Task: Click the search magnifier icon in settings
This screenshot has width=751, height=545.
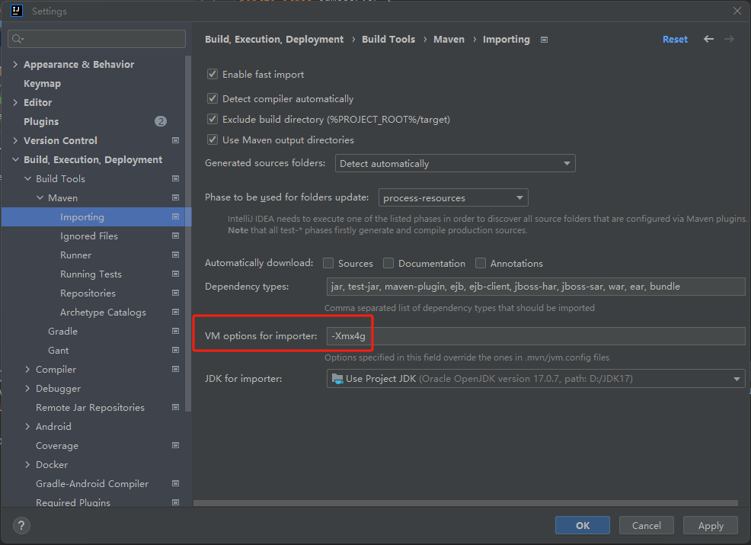Action: [x=17, y=39]
